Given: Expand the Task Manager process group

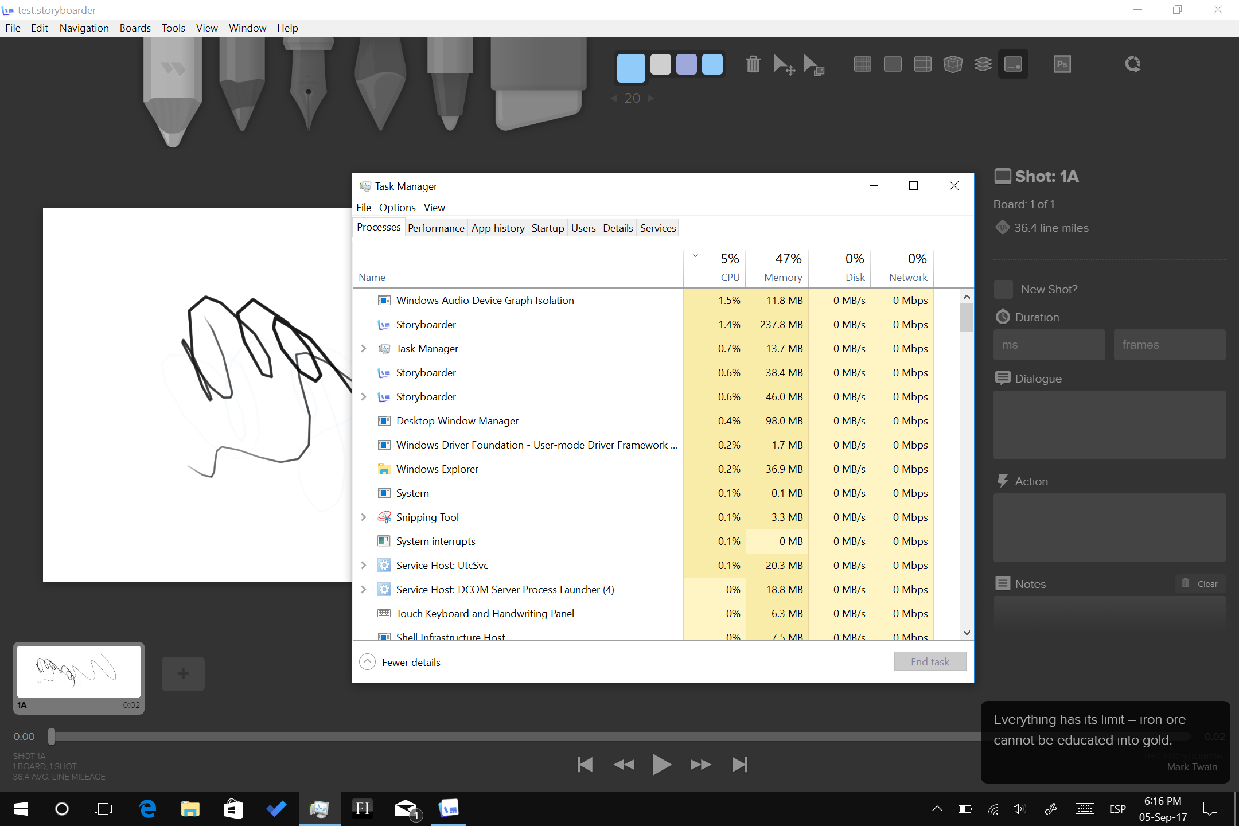Looking at the screenshot, I should click(x=364, y=348).
